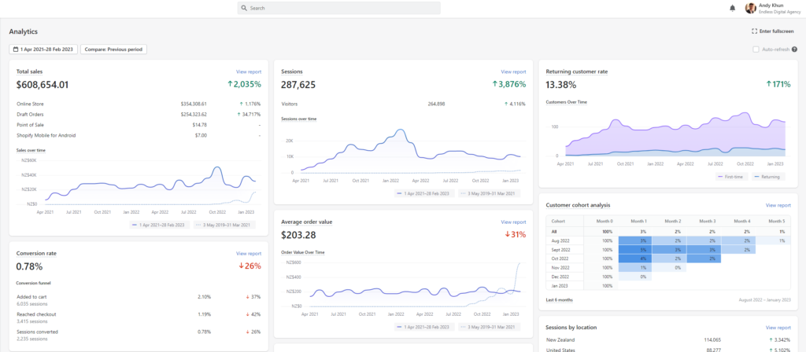The image size is (806, 352).
Task: View Sessions by location report
Action: pyautogui.click(x=777, y=327)
